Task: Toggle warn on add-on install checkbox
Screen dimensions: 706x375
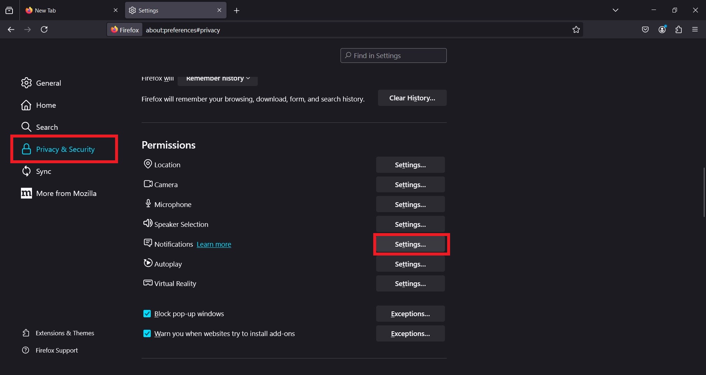Action: click(147, 333)
